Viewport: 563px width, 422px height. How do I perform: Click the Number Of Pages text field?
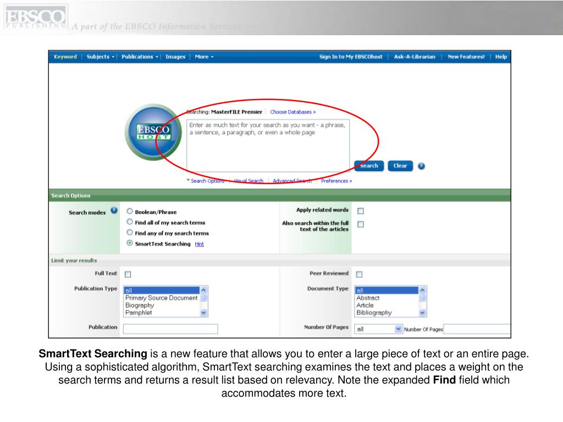[x=477, y=329]
